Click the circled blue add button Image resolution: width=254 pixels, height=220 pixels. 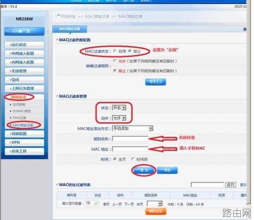(x=144, y=170)
